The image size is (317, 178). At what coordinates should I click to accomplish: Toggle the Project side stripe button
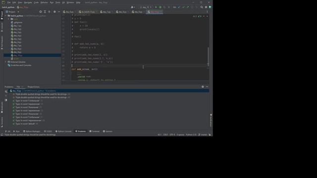pyautogui.click(x=2, y=15)
